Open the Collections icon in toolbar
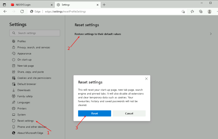The width and height of the screenshot is (218, 139). tap(201, 11)
